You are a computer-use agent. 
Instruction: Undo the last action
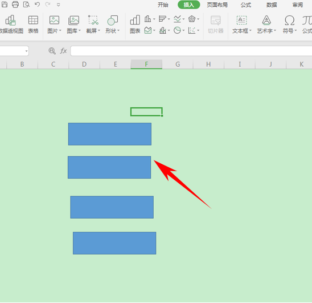(37, 4)
